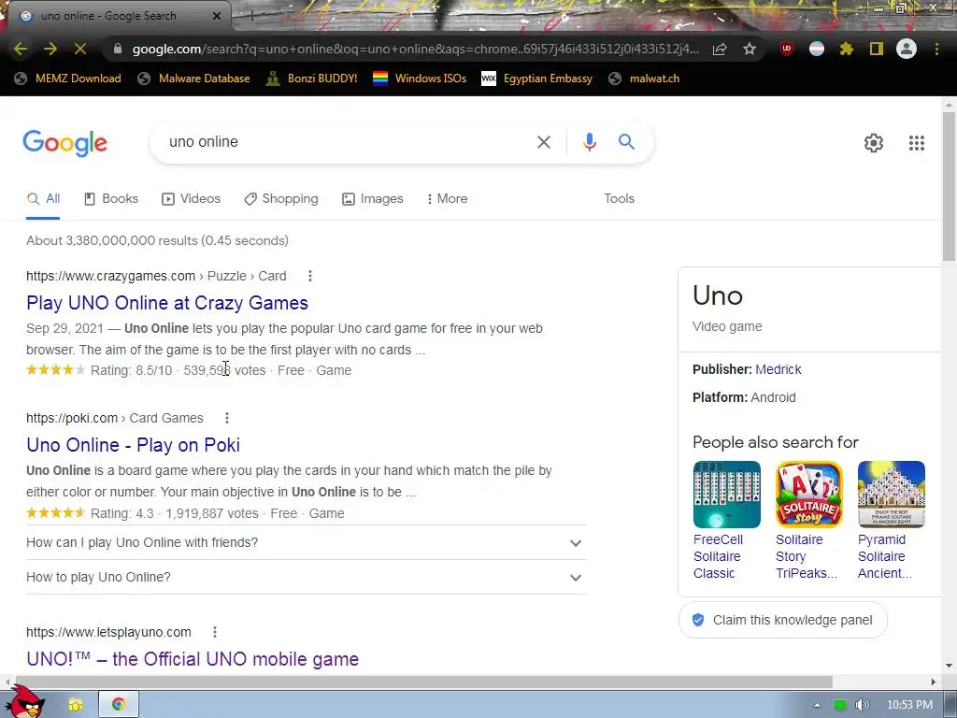Screen dimensions: 957x718
Task: Open the Angry Birds Start button
Action: point(25,701)
